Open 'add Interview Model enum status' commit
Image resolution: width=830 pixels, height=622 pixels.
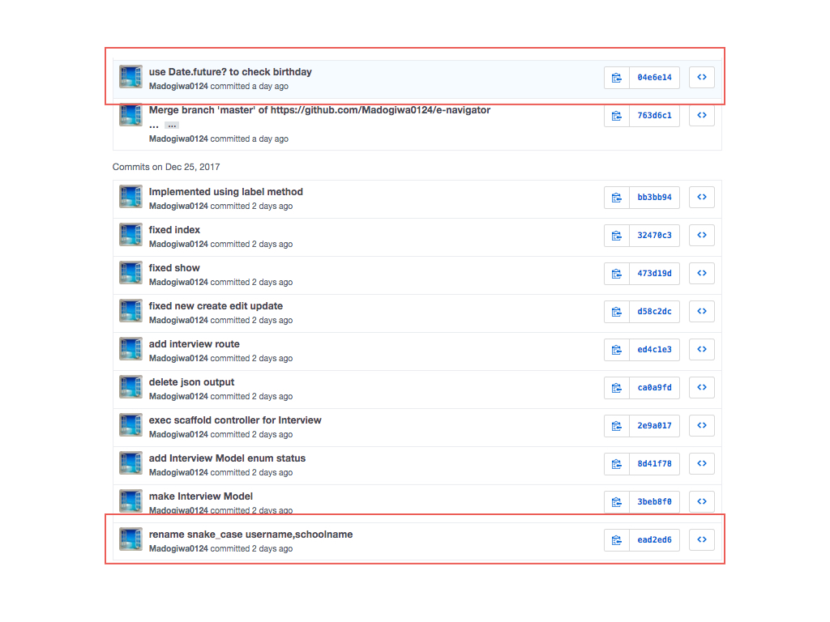pos(227,458)
